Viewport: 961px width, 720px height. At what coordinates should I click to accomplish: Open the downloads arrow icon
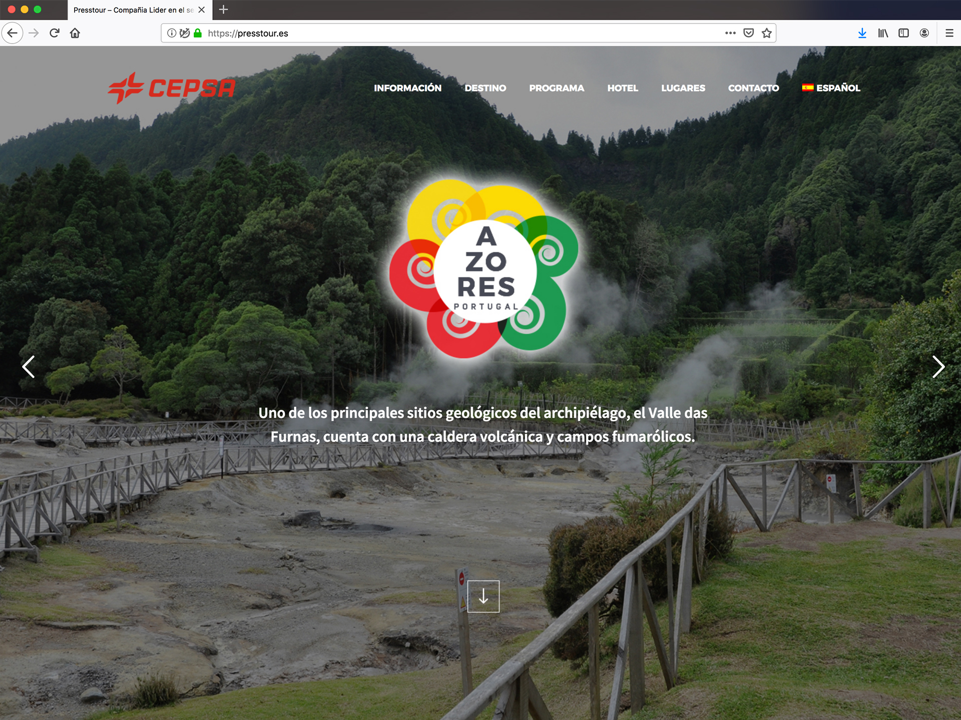[x=862, y=33]
